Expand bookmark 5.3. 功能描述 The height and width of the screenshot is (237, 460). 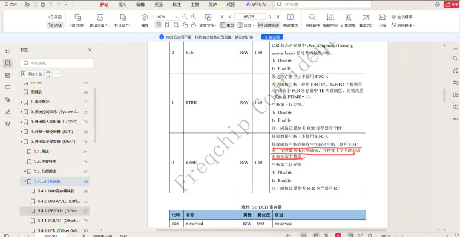25,171
